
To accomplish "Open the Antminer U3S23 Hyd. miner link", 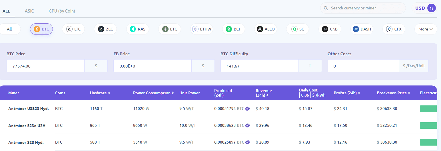I will coord(29,109).
